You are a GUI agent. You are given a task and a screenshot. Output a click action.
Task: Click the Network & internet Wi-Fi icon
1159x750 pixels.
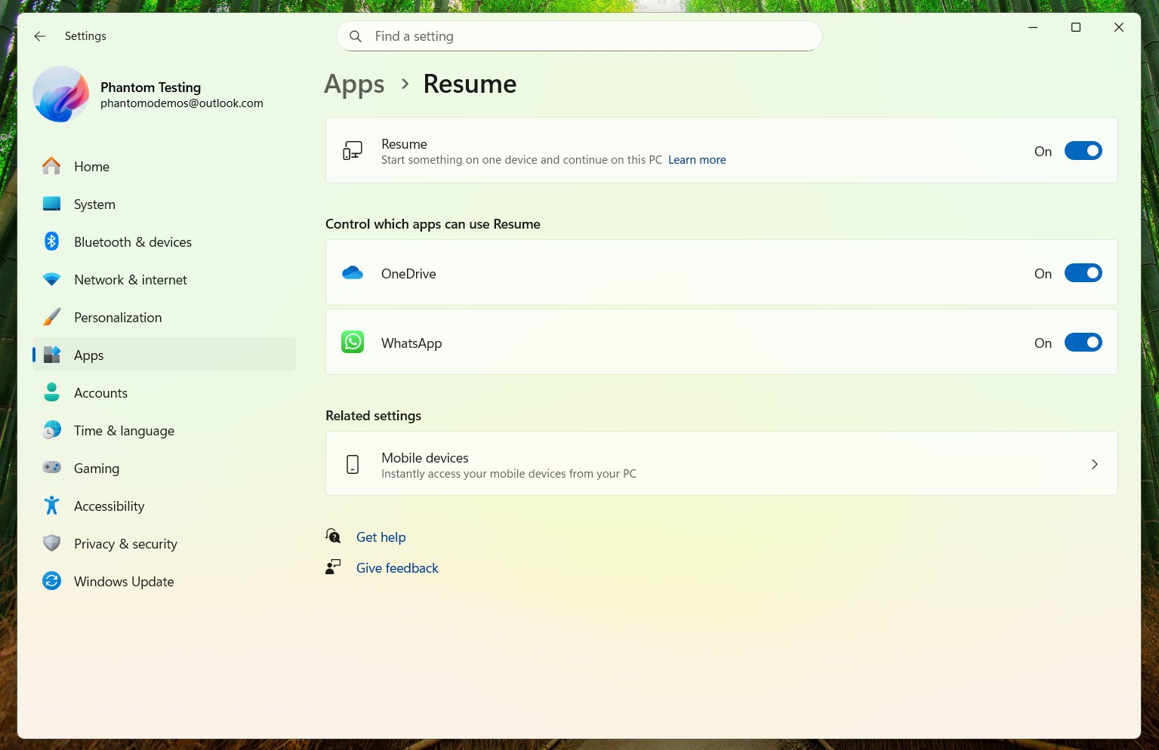51,279
